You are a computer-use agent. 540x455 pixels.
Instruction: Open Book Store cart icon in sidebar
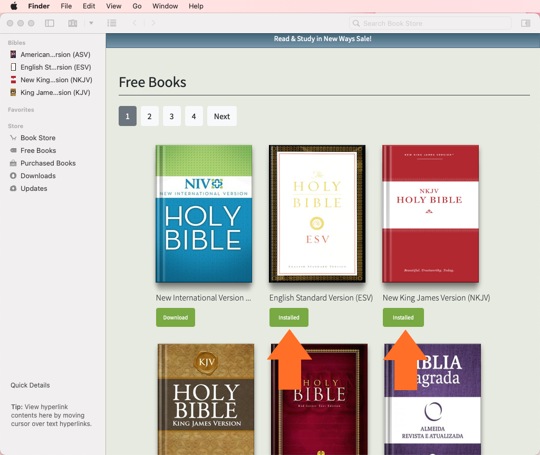pyautogui.click(x=14, y=138)
